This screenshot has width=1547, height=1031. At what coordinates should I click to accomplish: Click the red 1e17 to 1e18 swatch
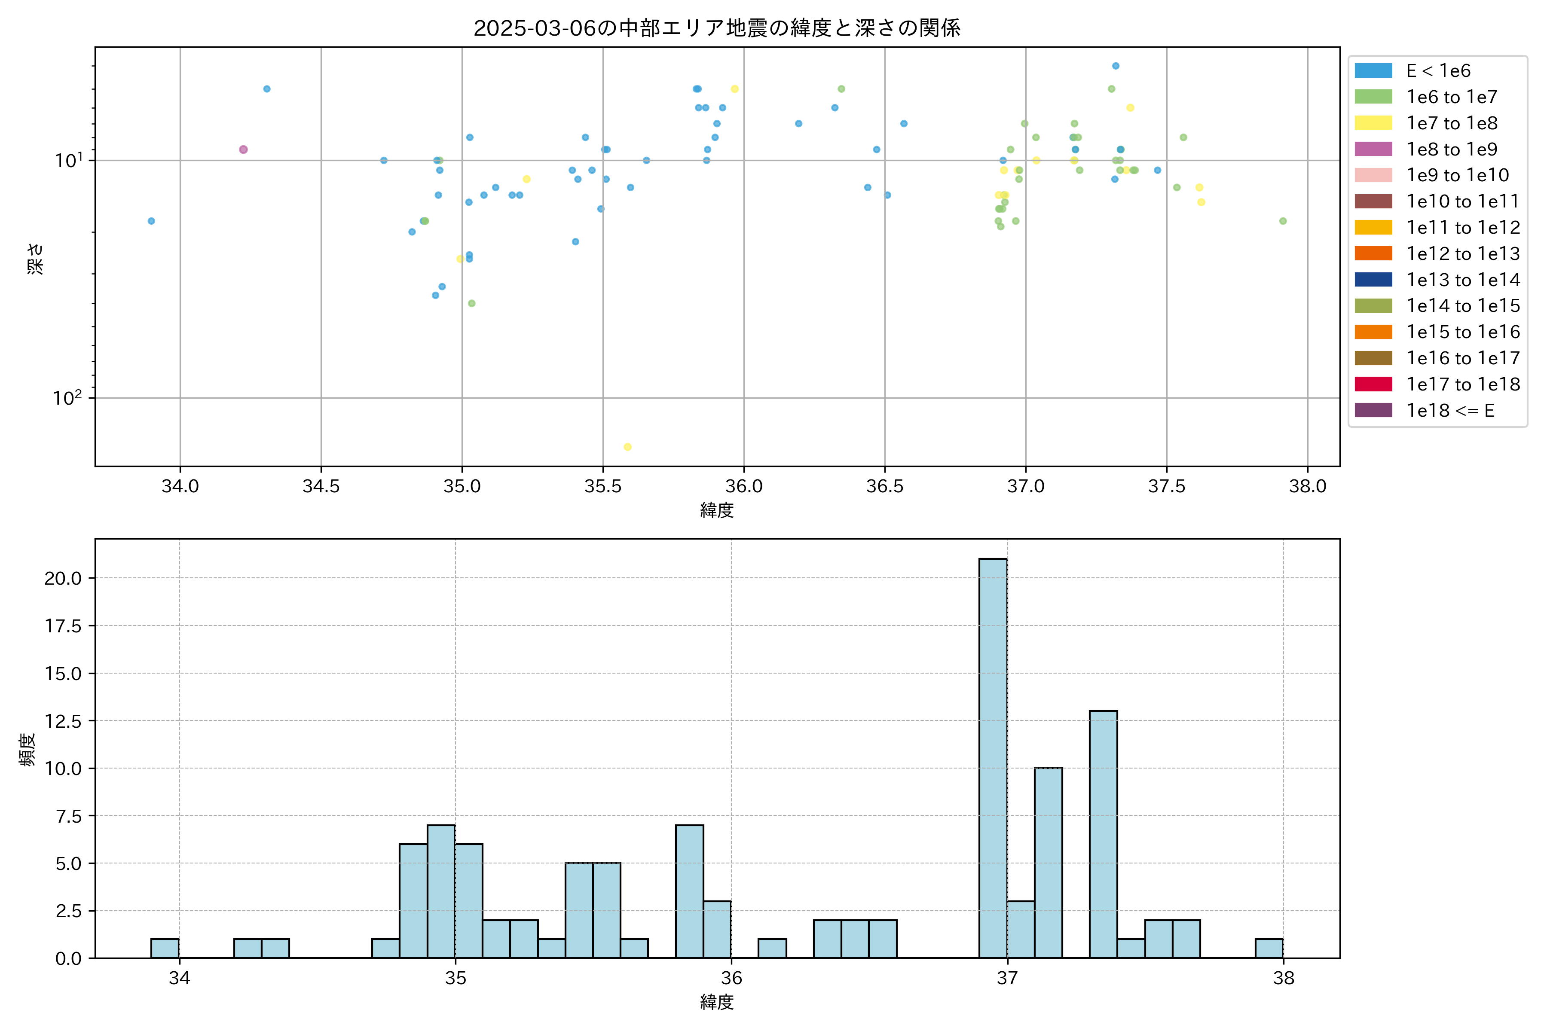click(x=1373, y=384)
